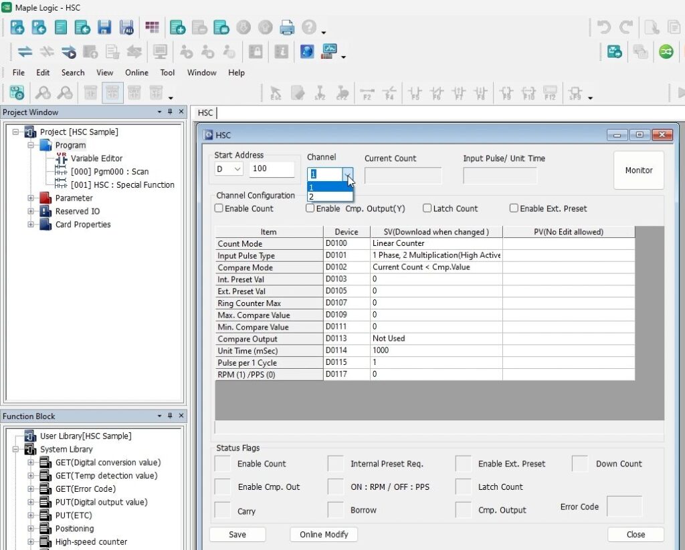Collapse the System Library node

coord(16,449)
